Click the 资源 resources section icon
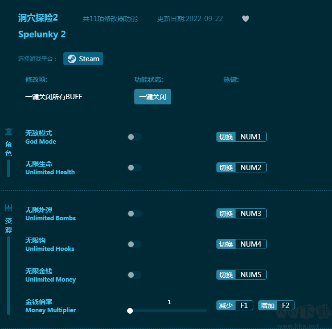This screenshot has height=329, width=332. [9, 208]
